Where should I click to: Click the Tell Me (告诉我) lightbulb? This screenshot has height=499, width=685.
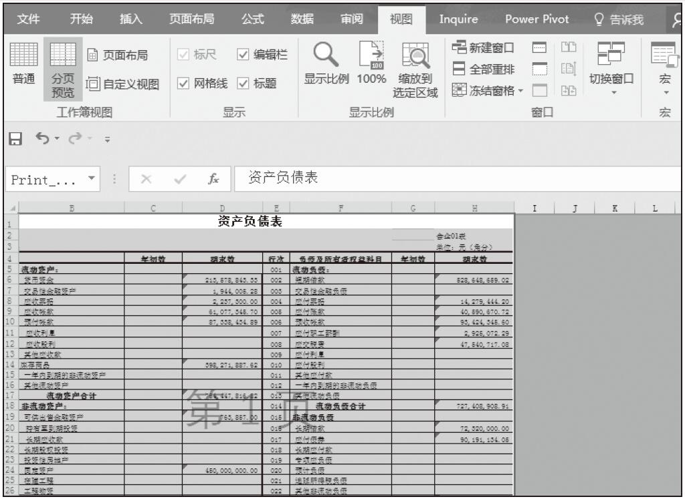[x=599, y=19]
